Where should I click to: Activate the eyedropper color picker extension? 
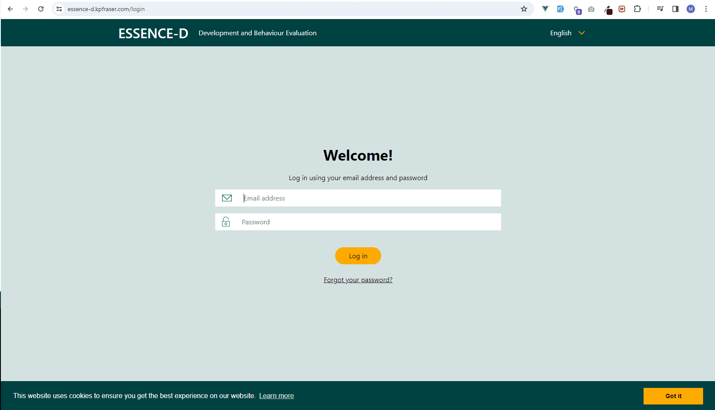pos(608,10)
